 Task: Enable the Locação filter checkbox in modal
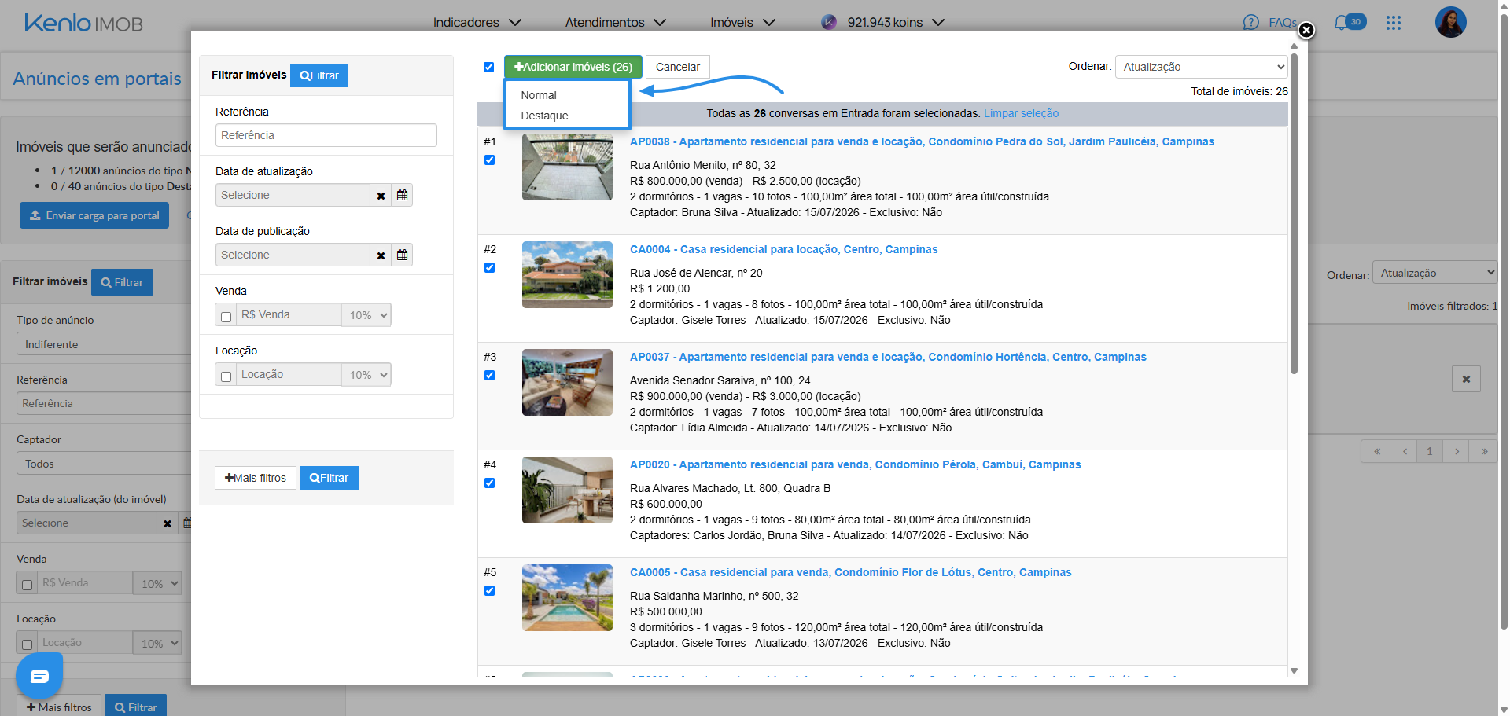[x=226, y=376]
